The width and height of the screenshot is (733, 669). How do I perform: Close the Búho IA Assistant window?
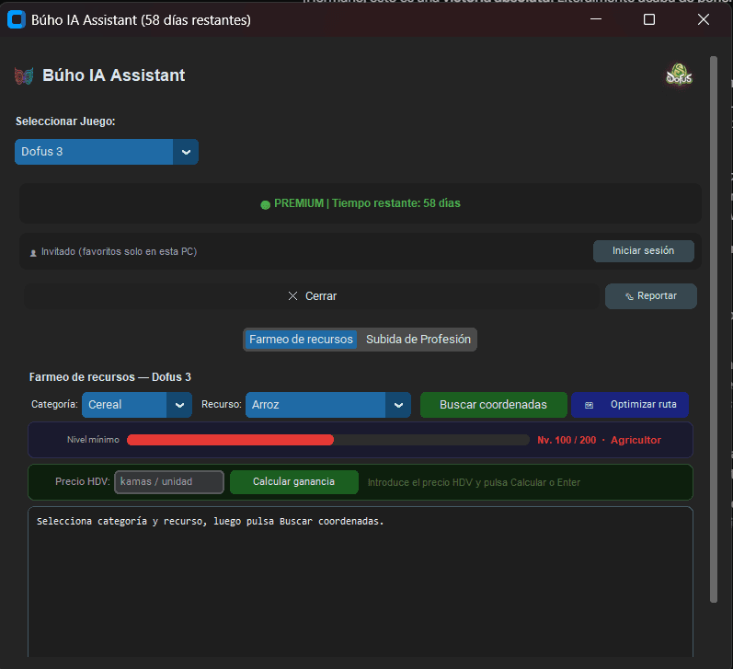pyautogui.click(x=703, y=19)
